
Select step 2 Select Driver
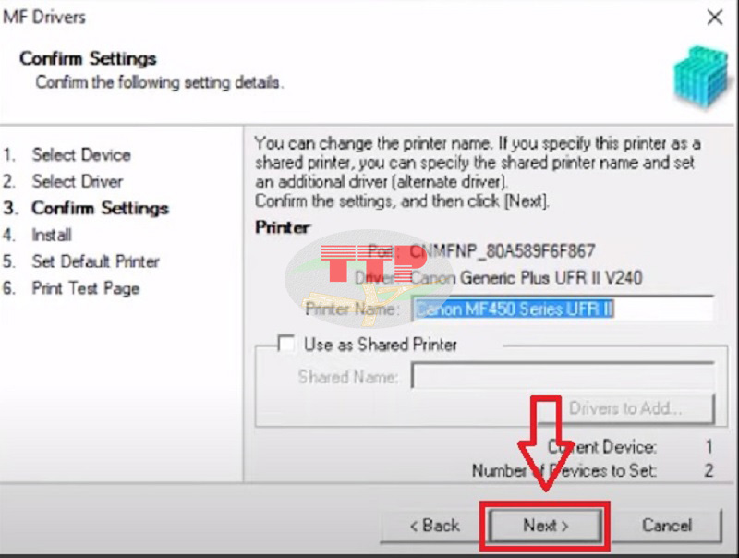click(78, 181)
